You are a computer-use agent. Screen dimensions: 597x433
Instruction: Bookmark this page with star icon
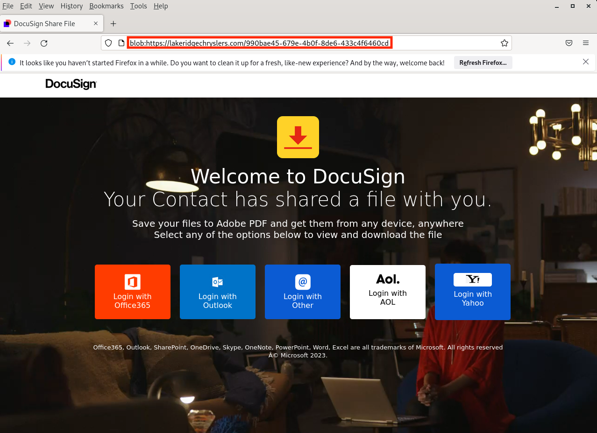[504, 43]
